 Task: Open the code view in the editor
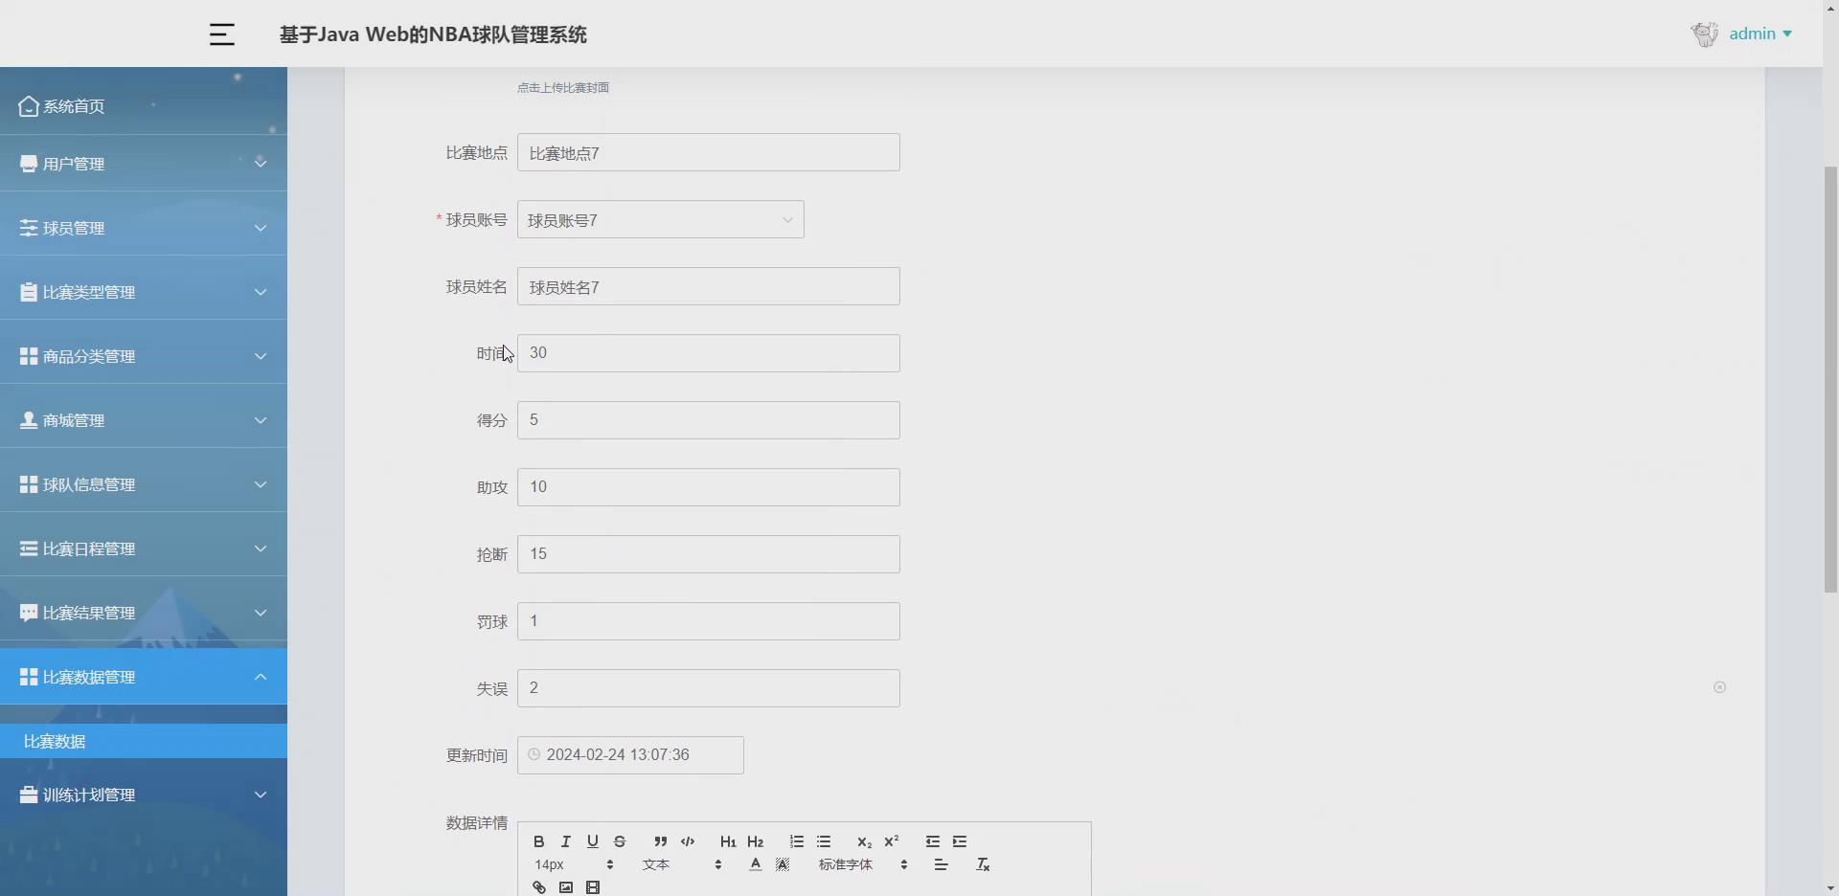pos(688,841)
